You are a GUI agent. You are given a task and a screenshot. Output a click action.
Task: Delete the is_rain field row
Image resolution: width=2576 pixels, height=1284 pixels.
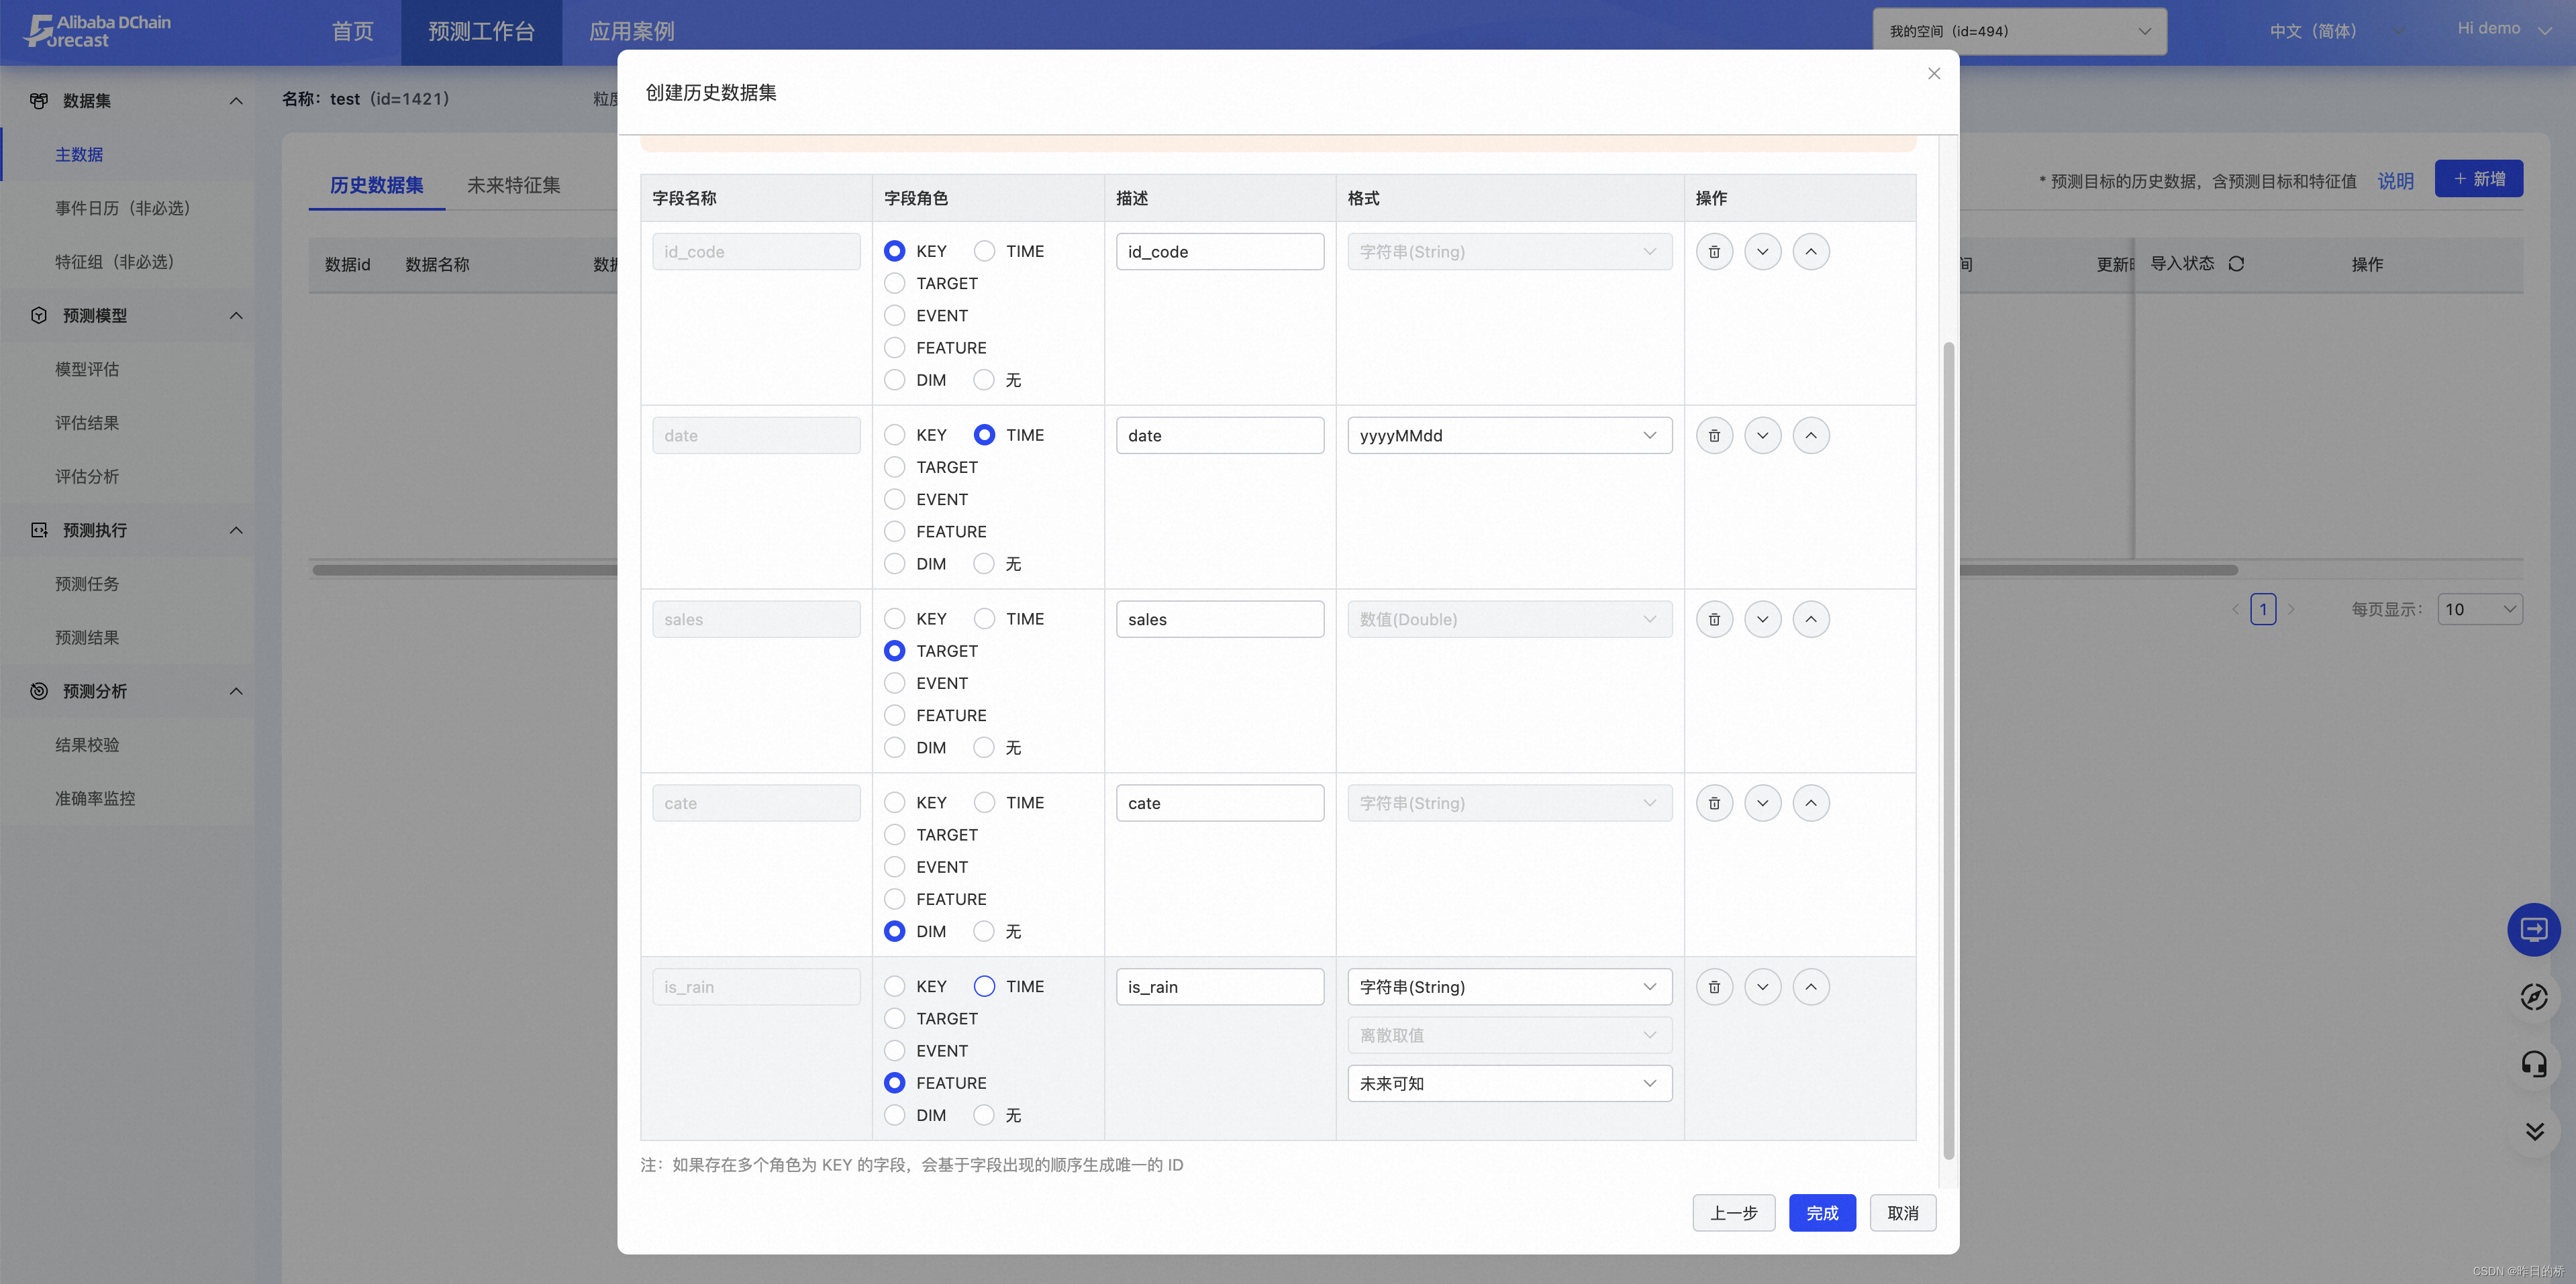[x=1714, y=987]
